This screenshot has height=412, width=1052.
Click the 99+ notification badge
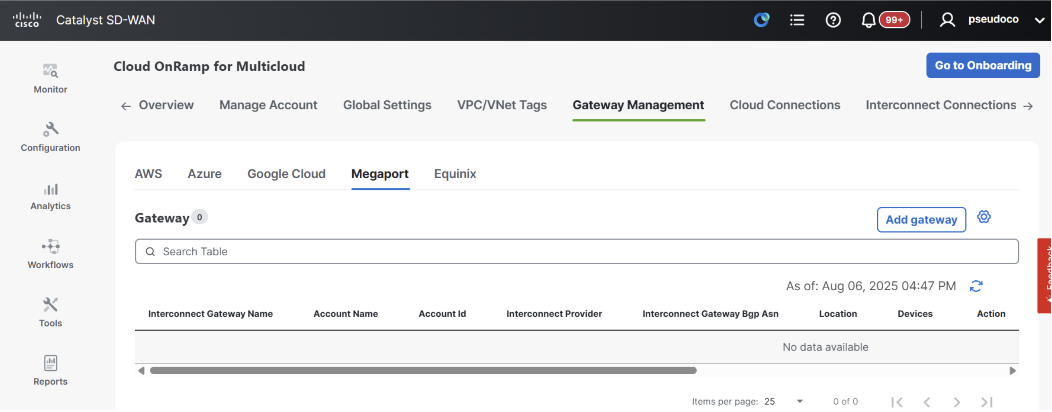click(895, 20)
